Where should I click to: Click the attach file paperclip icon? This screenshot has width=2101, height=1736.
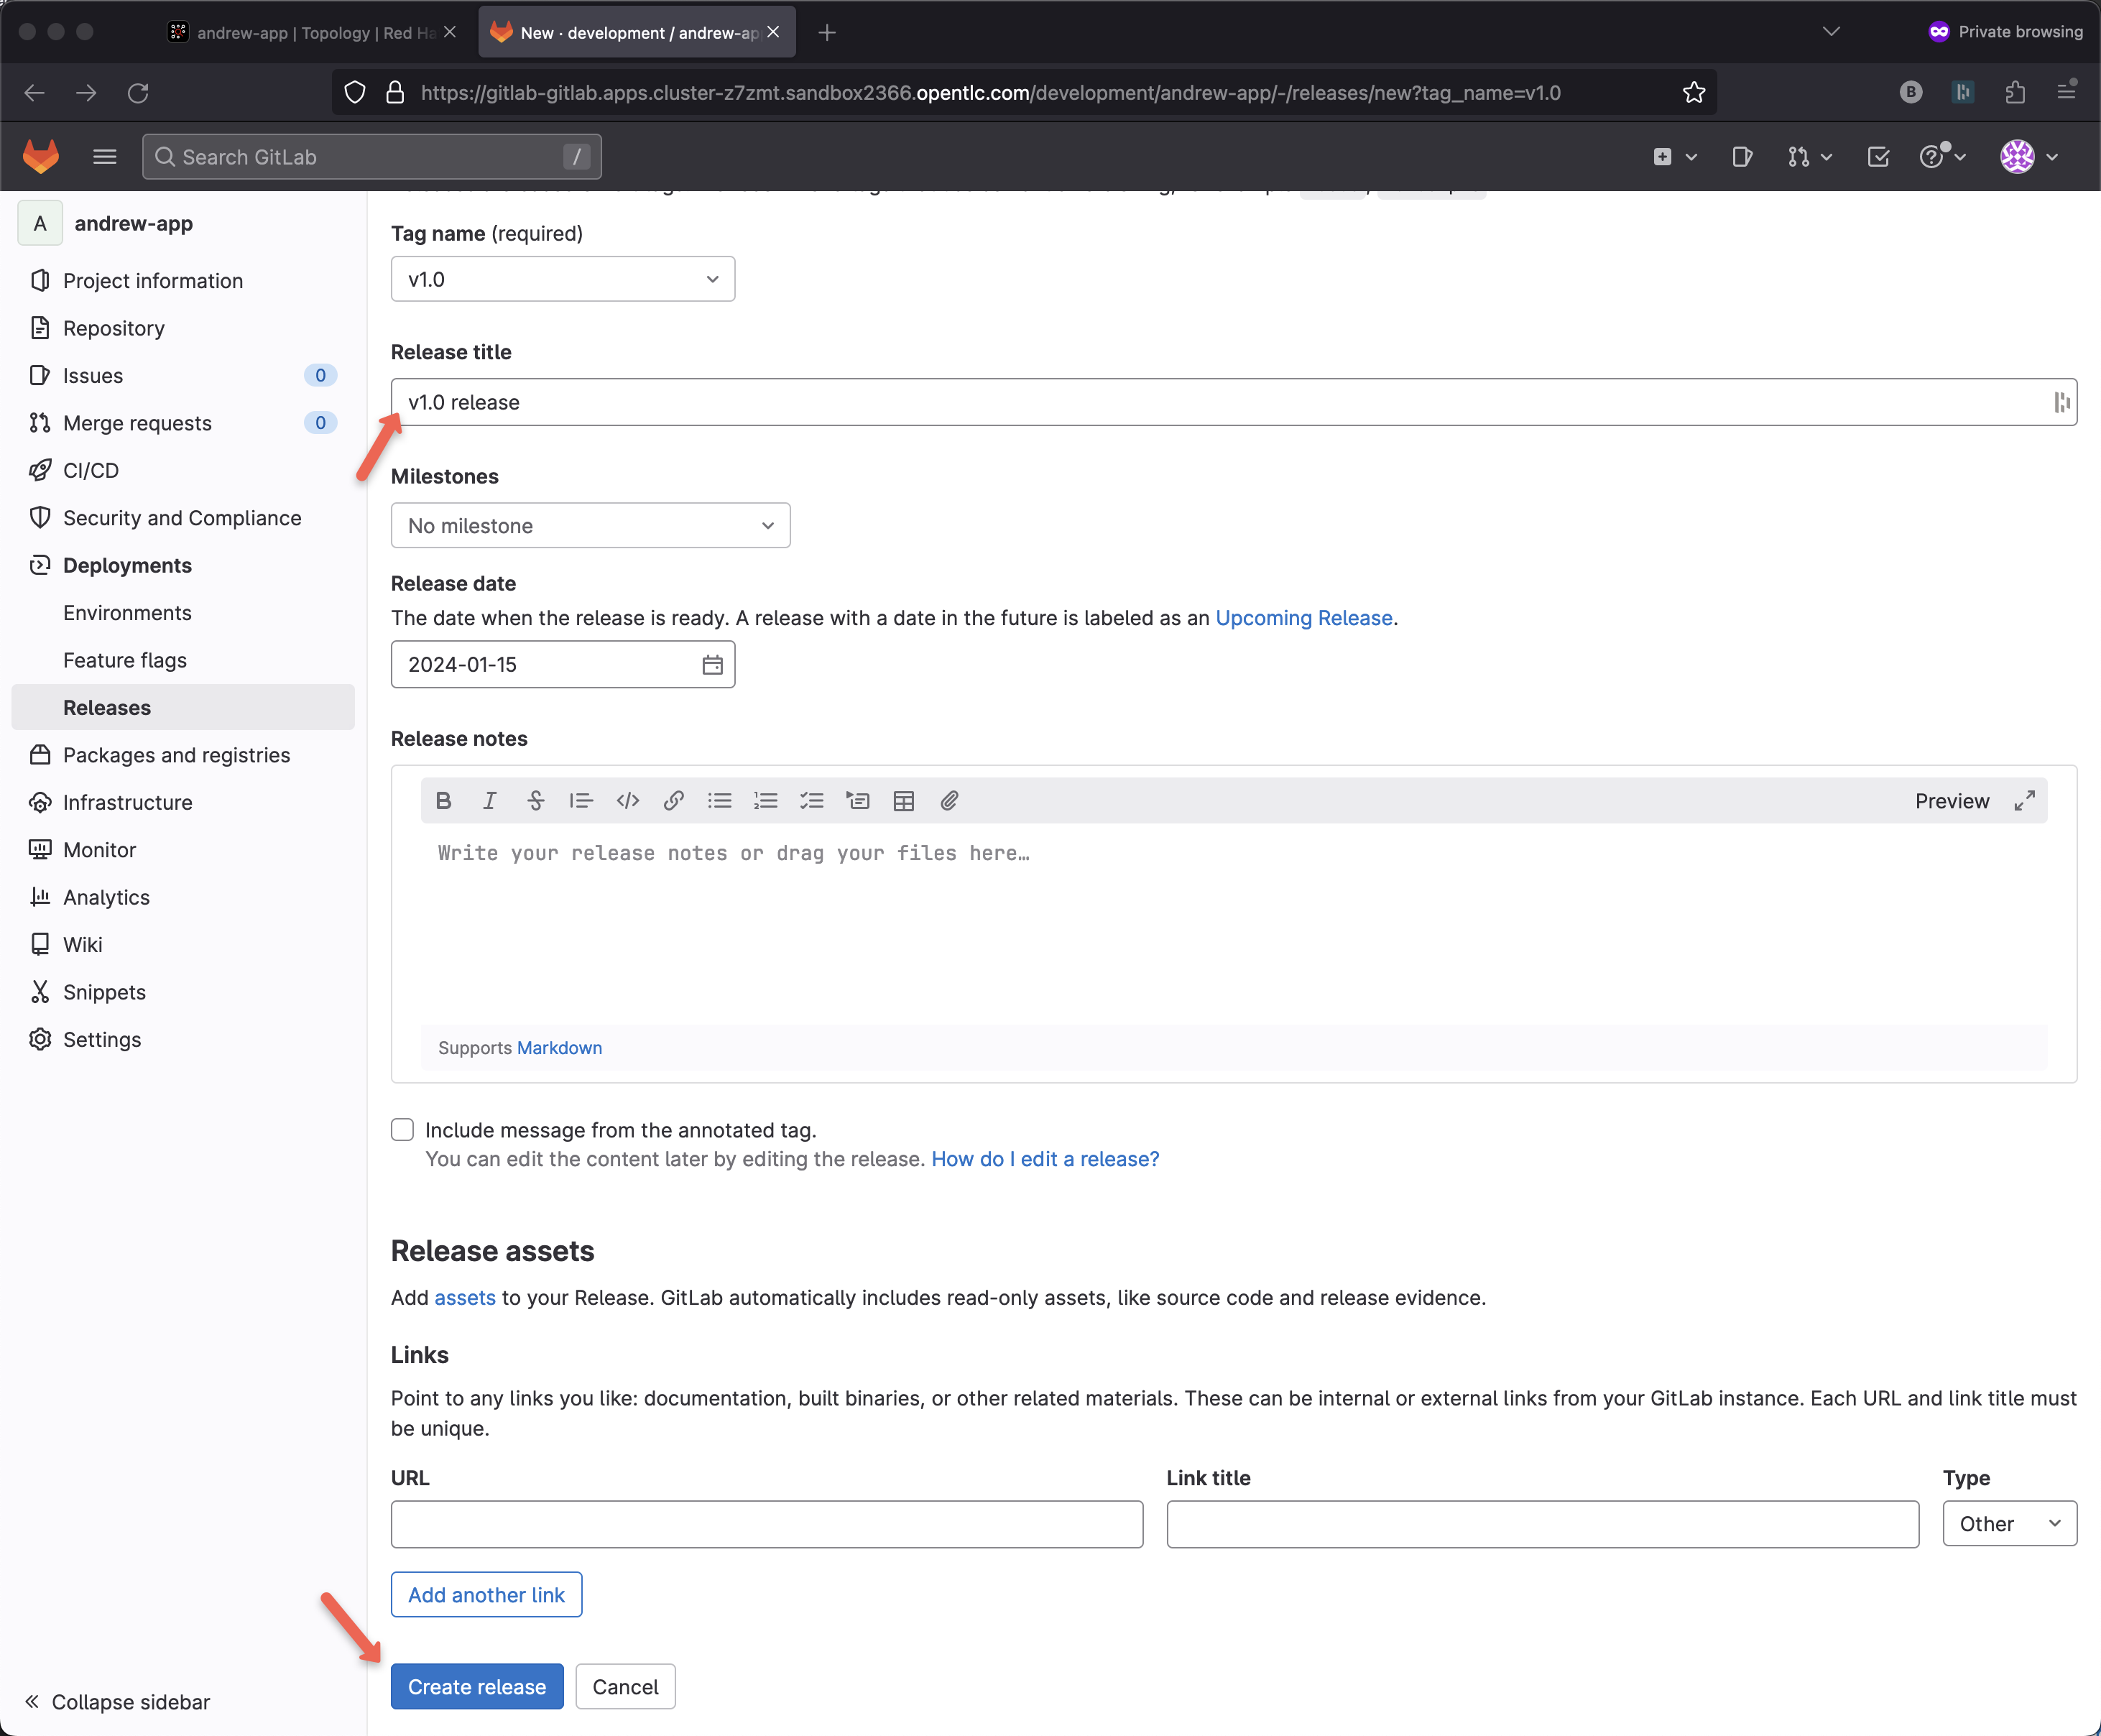click(950, 801)
